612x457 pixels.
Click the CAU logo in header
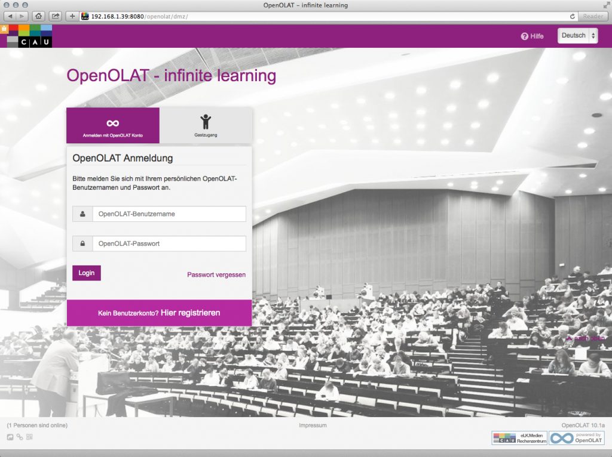coord(30,37)
